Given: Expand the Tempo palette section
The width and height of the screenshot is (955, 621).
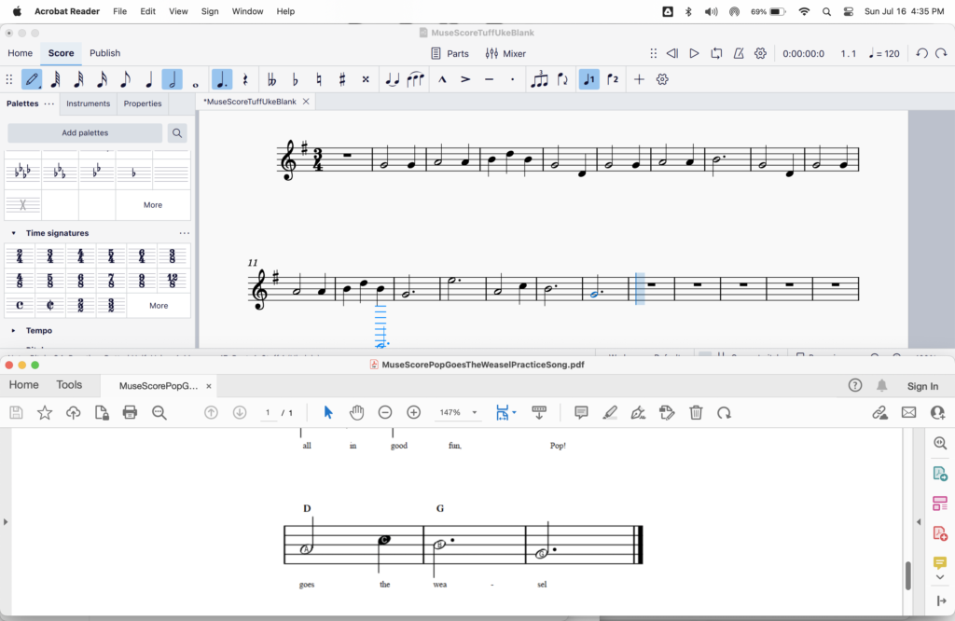Looking at the screenshot, I should click(x=37, y=330).
